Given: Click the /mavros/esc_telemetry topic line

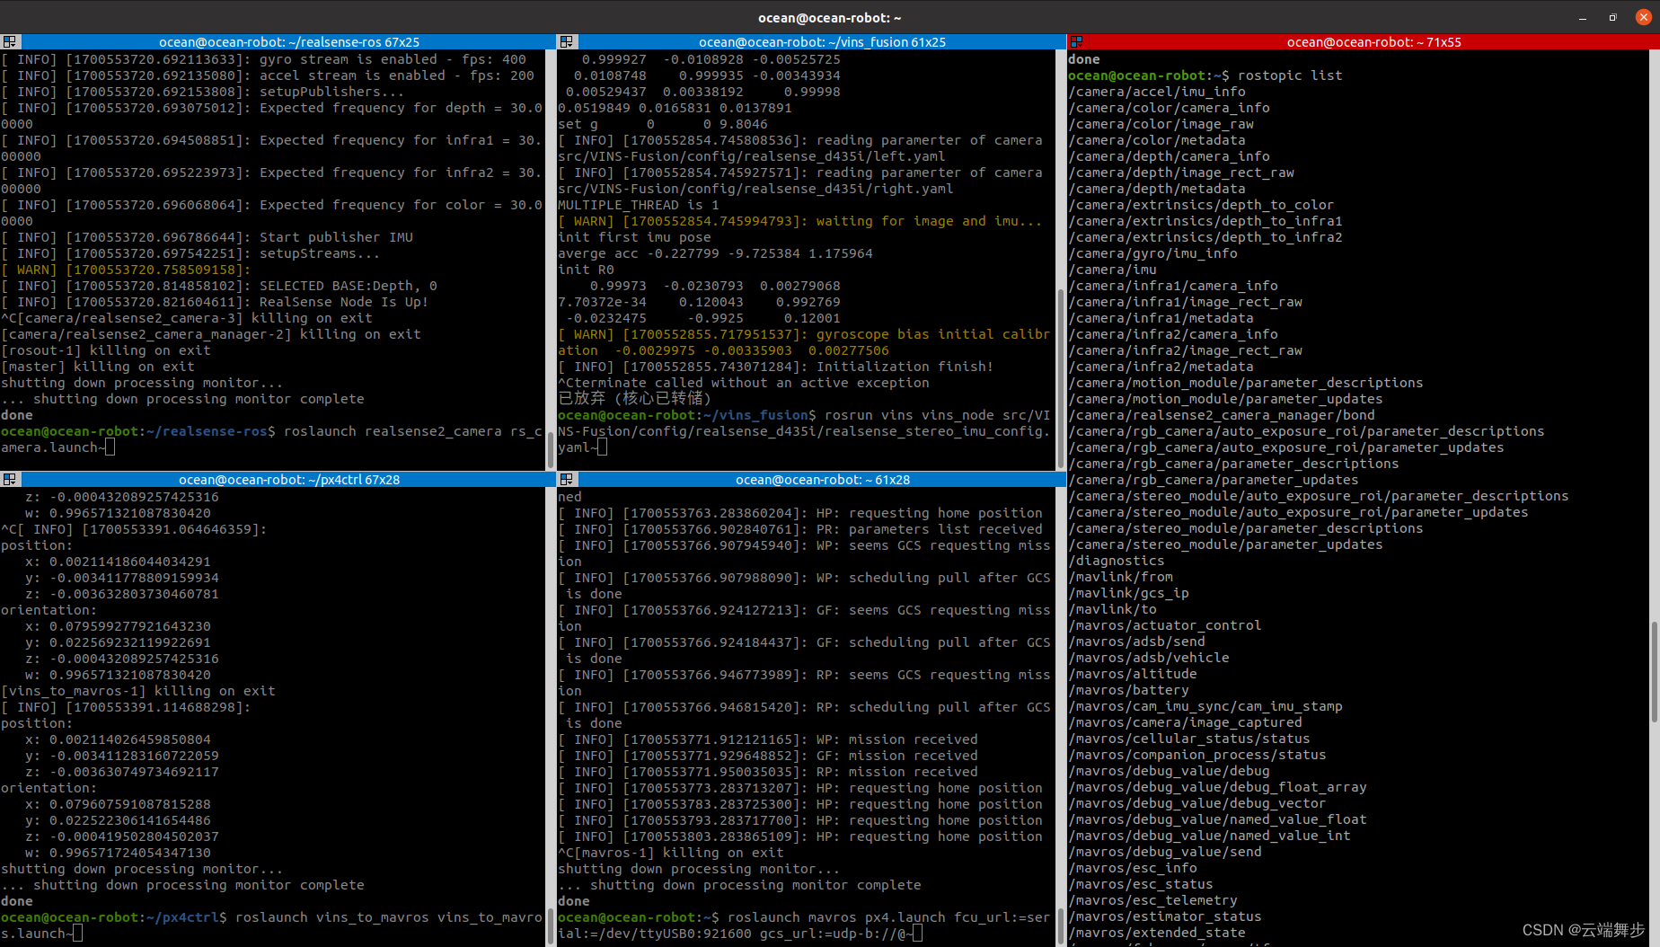Looking at the screenshot, I should coord(1152,900).
